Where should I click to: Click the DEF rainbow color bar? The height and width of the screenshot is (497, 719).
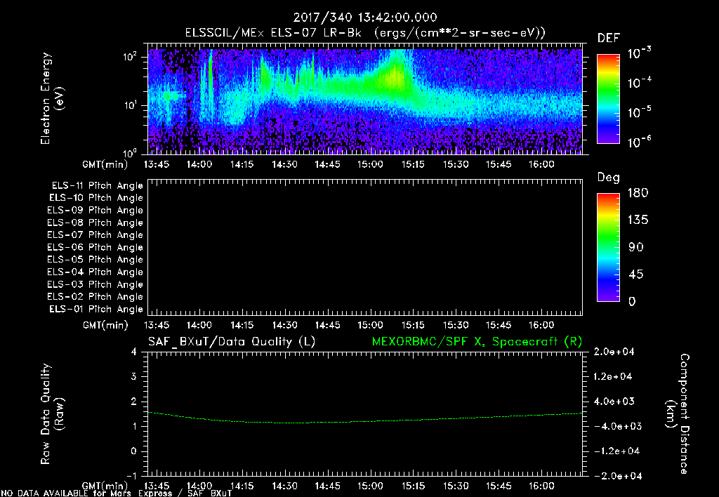click(607, 99)
